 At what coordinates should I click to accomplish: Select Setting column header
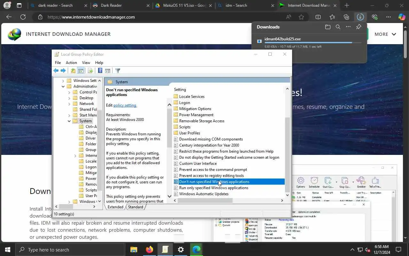[x=180, y=90]
